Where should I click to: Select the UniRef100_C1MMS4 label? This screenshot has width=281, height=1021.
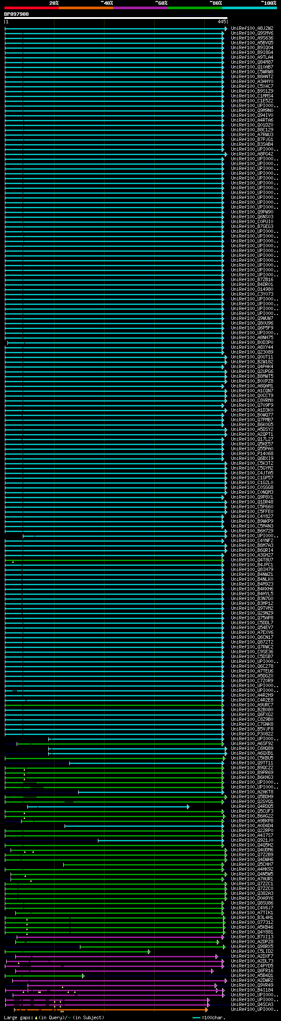pos(252,96)
